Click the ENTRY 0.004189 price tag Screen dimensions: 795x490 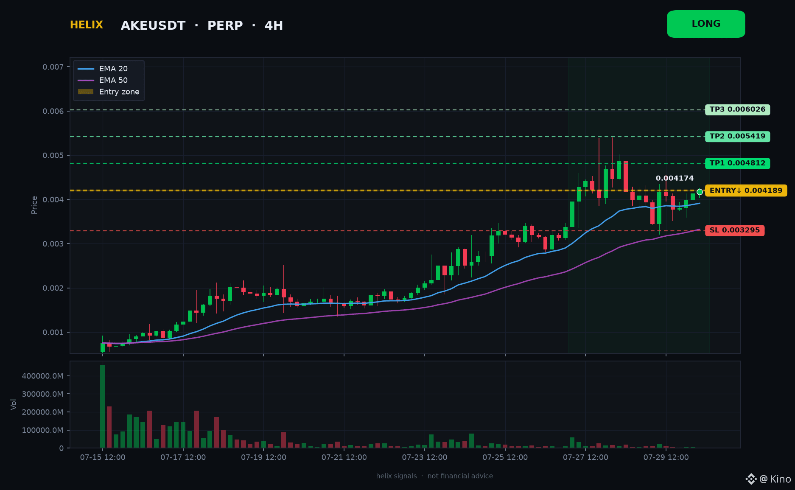pos(746,190)
